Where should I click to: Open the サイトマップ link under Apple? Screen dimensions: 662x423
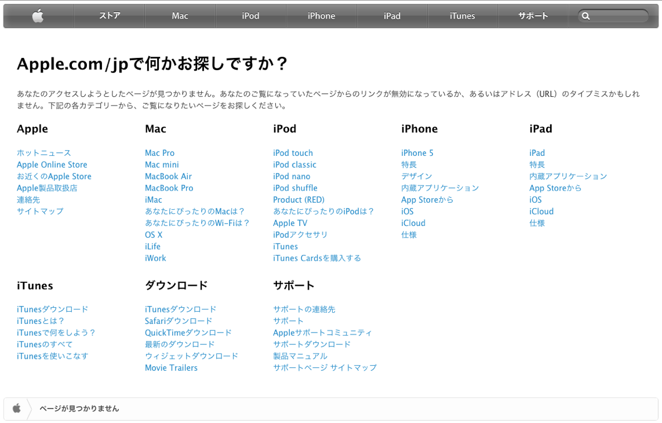coord(40,211)
